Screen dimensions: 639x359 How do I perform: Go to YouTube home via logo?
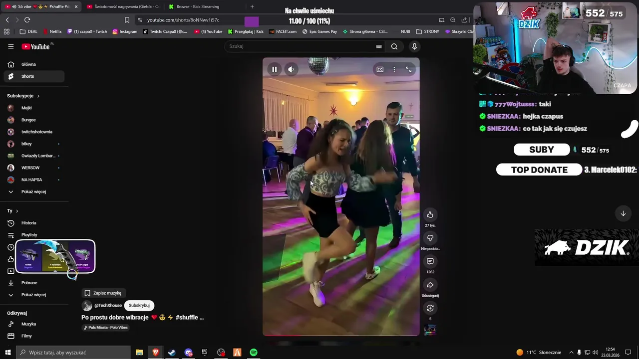[35, 46]
